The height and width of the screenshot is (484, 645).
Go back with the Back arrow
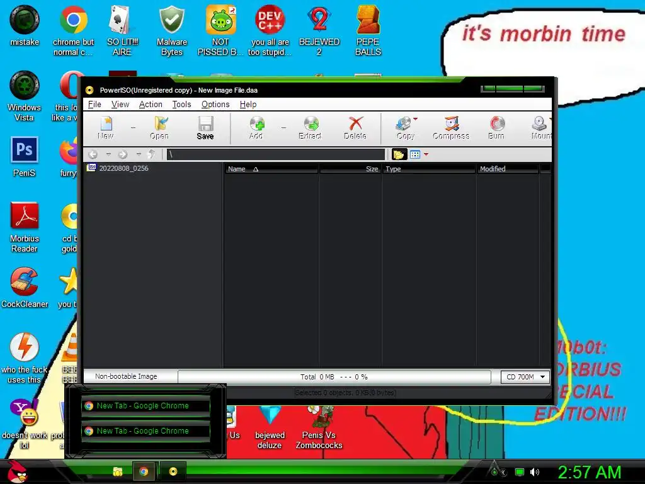(93, 154)
